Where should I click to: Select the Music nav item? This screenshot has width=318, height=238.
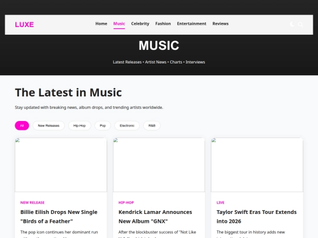(x=119, y=24)
